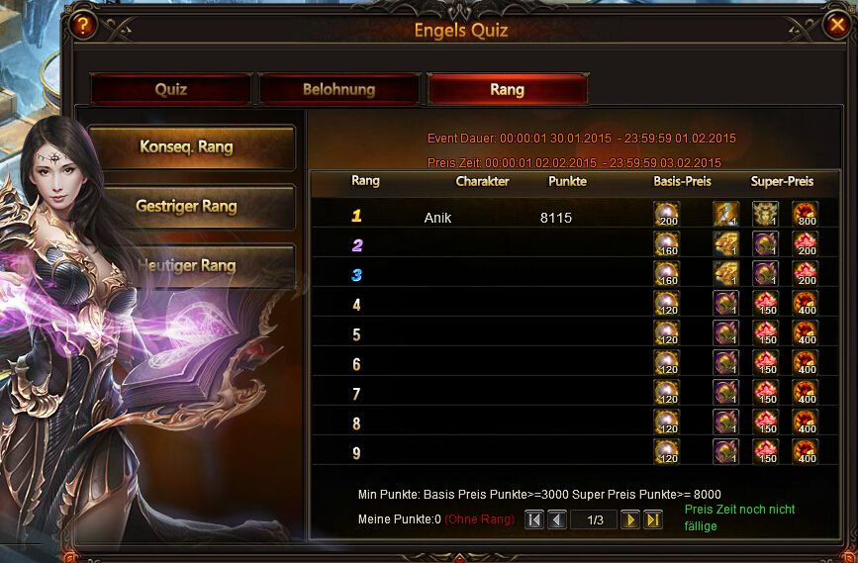Select rank 7 basic prize orb showing 120

[x=666, y=392]
